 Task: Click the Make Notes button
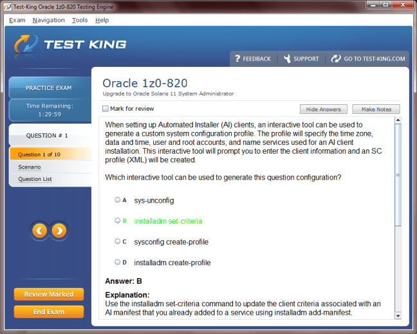pos(376,109)
